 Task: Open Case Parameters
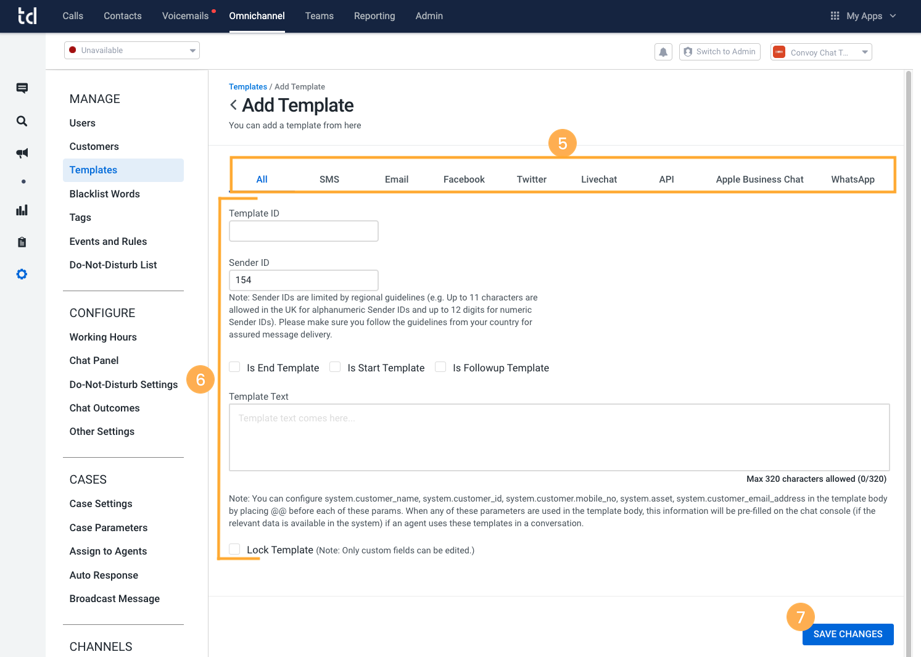(x=109, y=527)
